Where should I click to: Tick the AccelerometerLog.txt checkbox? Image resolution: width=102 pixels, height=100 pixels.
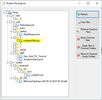(x=18, y=59)
